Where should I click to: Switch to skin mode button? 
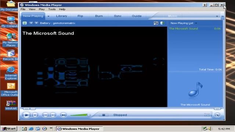tap(217, 115)
